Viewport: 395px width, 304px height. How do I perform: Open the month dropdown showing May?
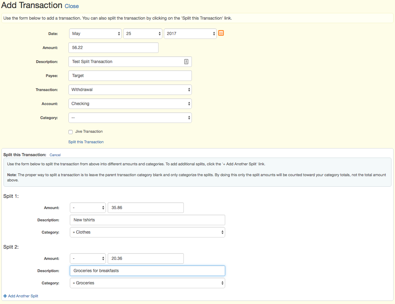pos(95,34)
